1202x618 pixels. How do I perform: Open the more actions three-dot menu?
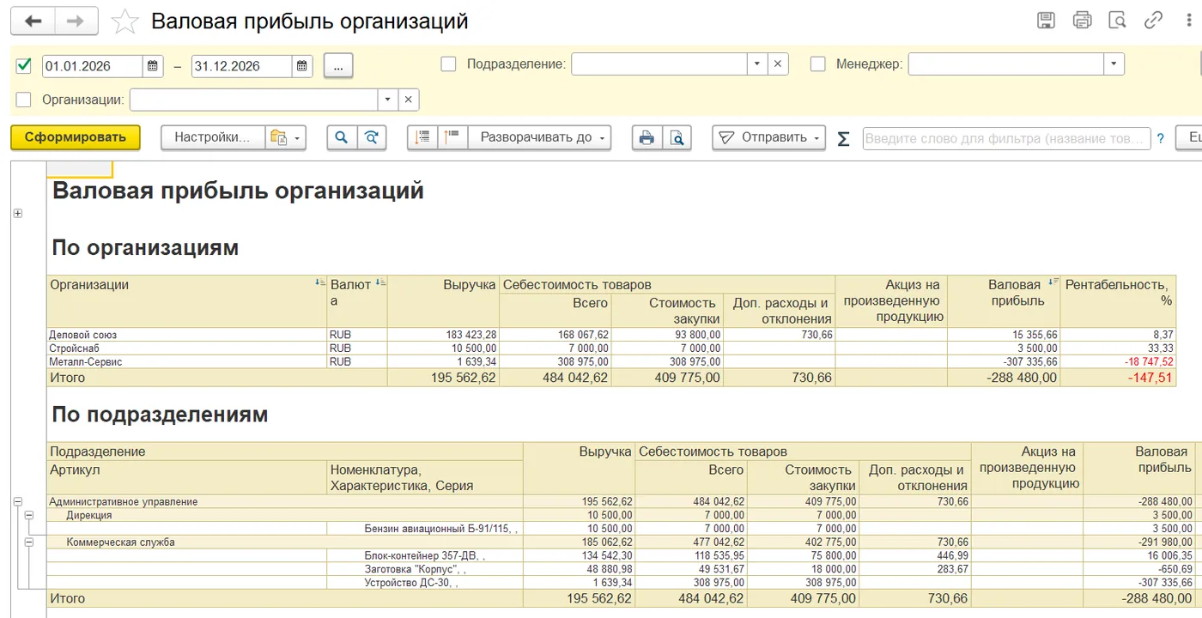pyautogui.click(x=1188, y=21)
